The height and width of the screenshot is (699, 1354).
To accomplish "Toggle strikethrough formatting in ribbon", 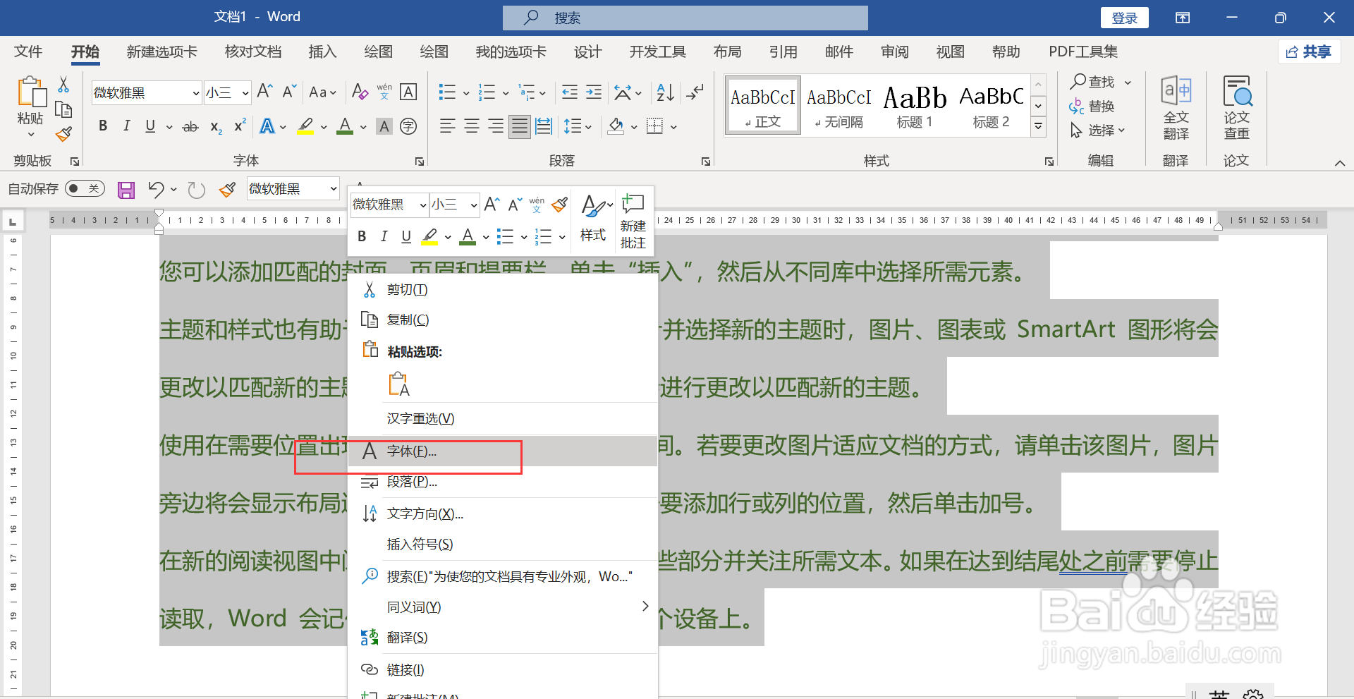I will (190, 127).
